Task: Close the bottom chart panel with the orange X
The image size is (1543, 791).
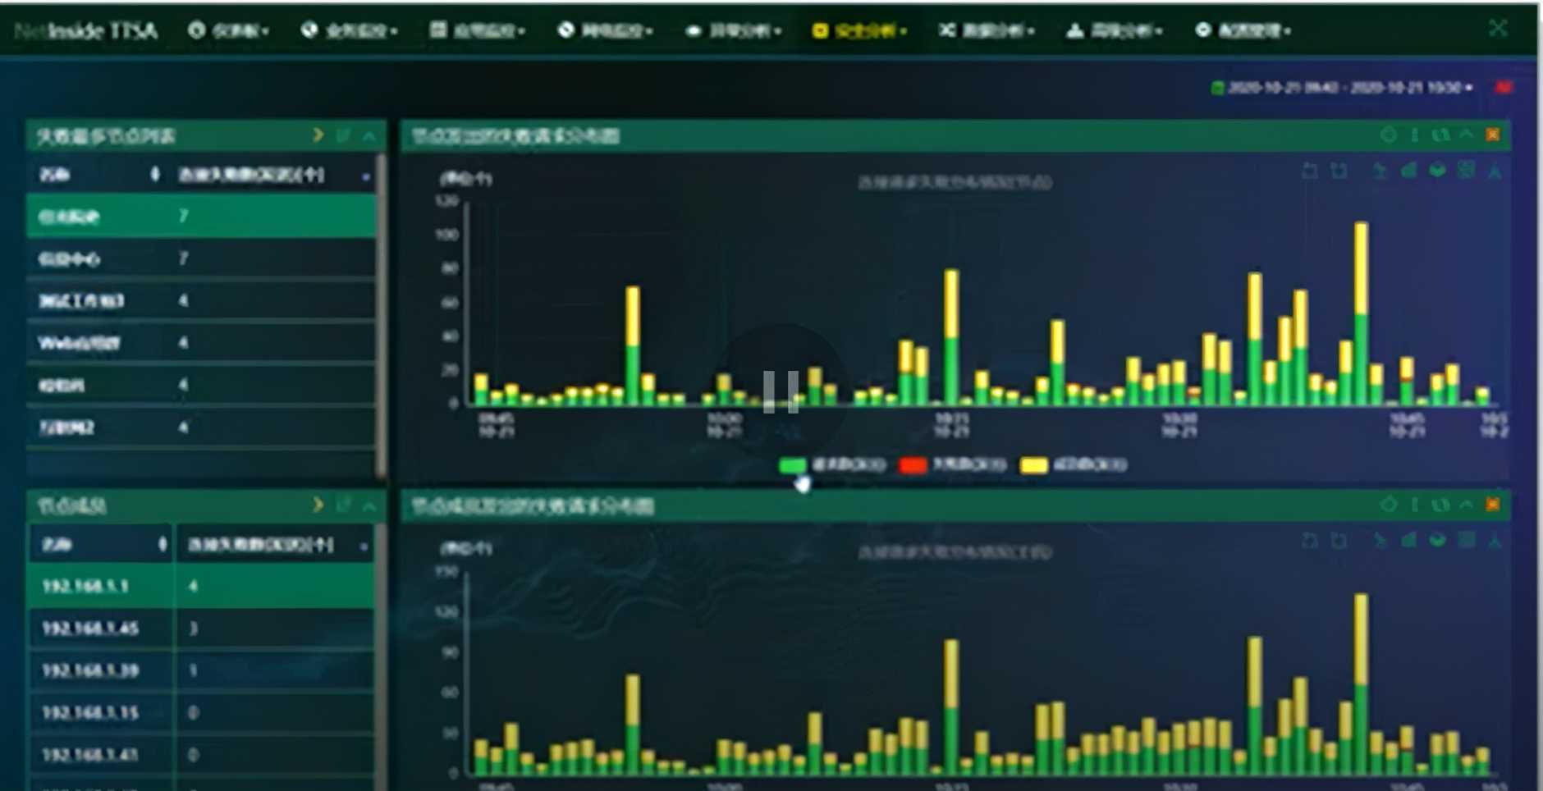Action: [x=1493, y=504]
